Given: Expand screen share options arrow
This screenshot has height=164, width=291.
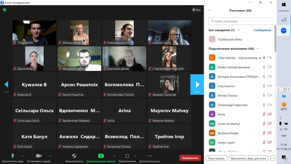Looking at the screenshot, I should click(x=114, y=156).
